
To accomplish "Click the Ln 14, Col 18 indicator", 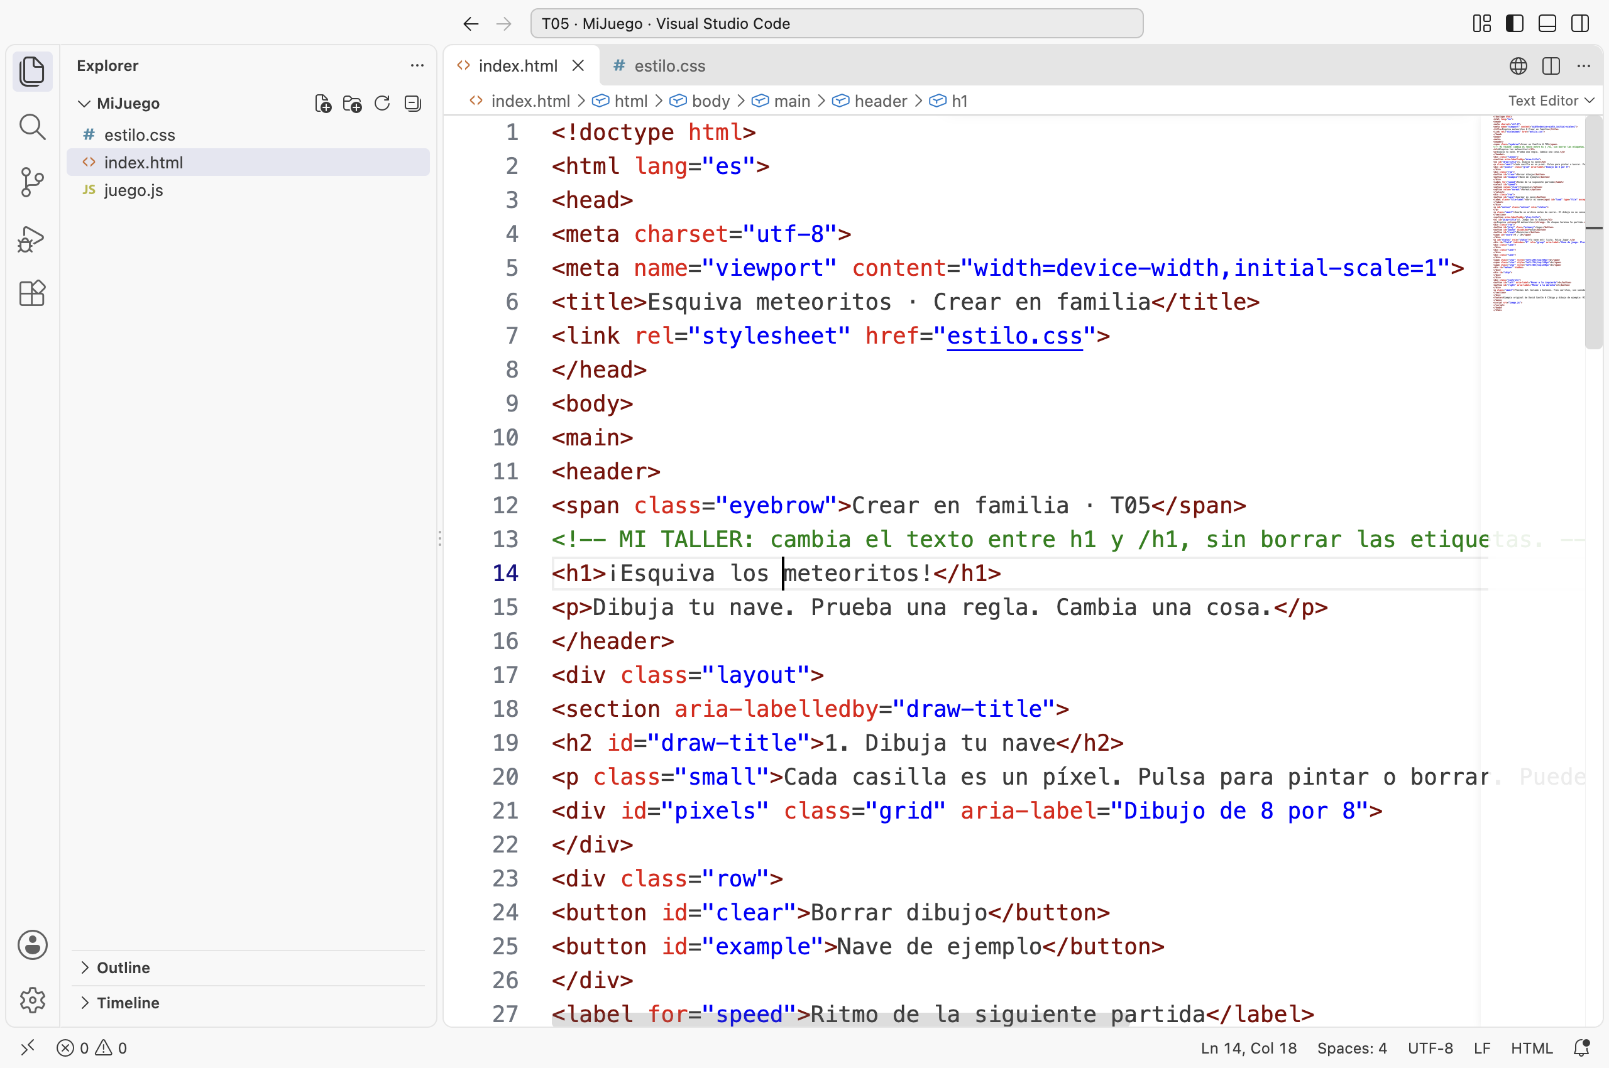I will [1248, 1047].
